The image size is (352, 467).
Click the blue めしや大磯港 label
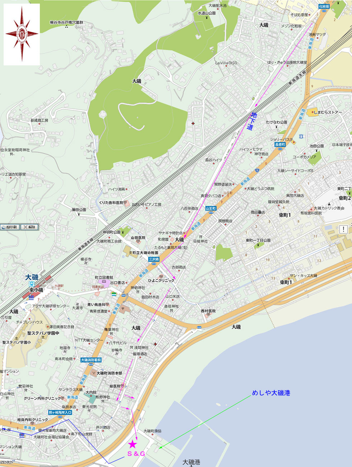pyautogui.click(x=271, y=393)
